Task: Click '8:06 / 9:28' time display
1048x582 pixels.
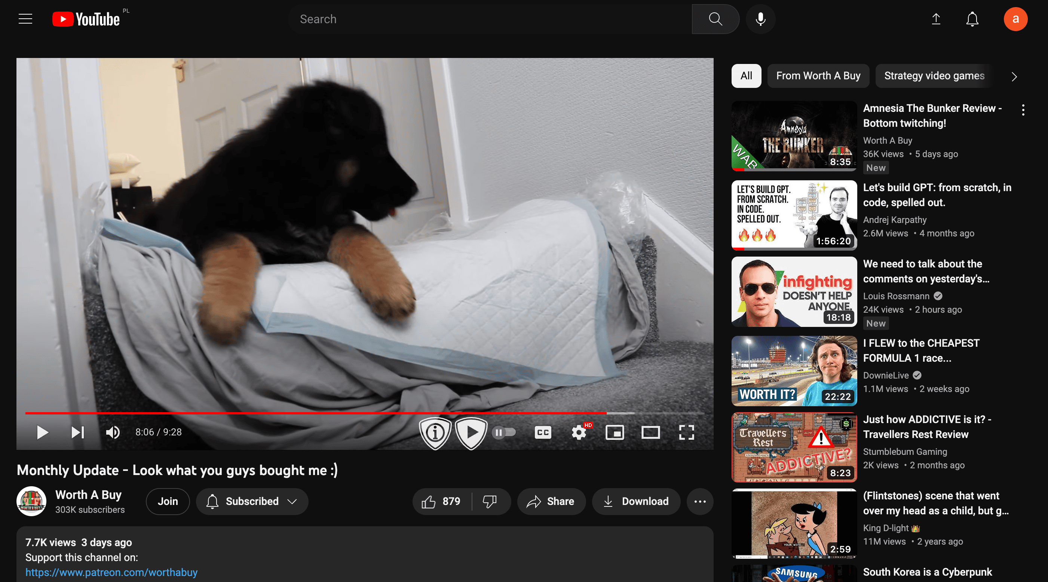Action: tap(158, 432)
